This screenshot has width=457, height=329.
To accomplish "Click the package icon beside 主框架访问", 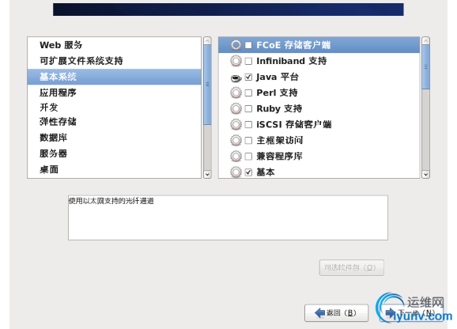I will pyautogui.click(x=236, y=141).
